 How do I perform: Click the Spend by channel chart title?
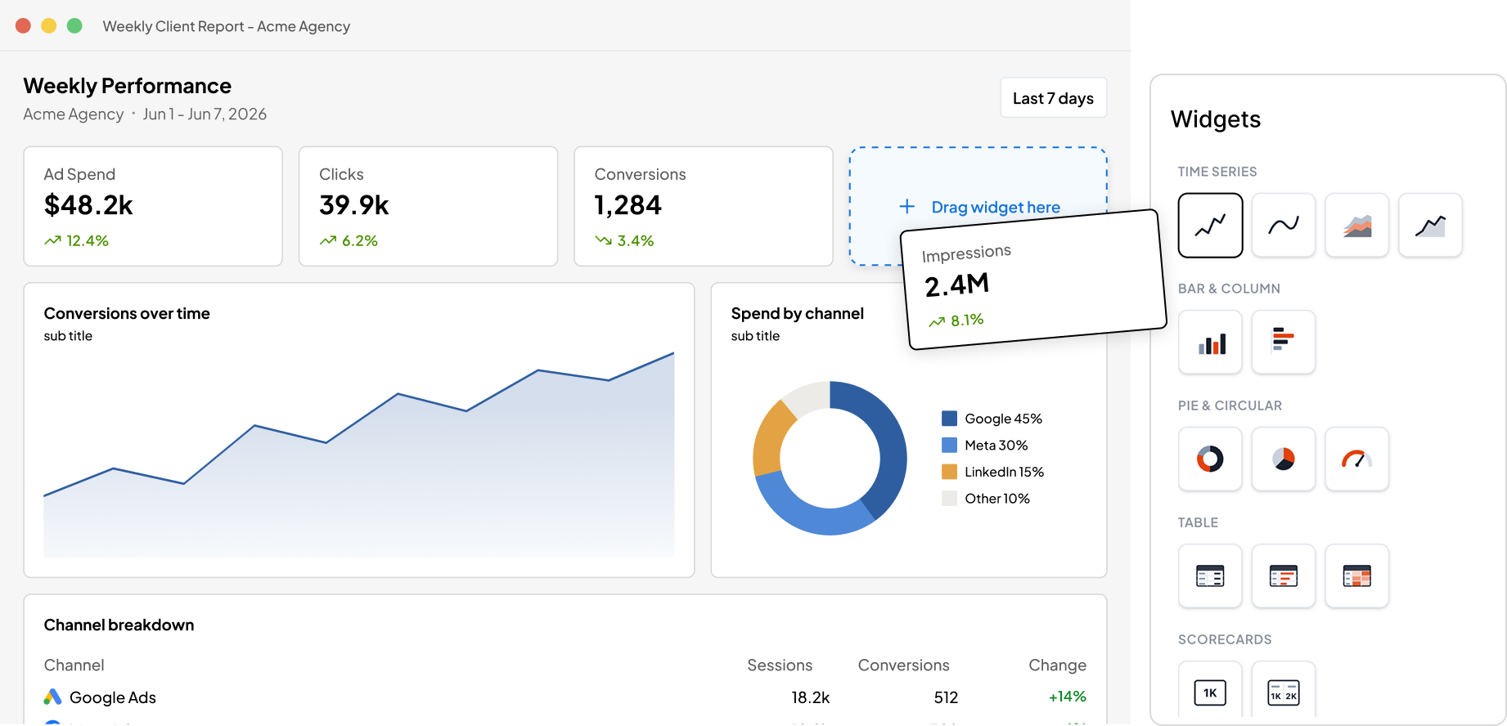[797, 313]
